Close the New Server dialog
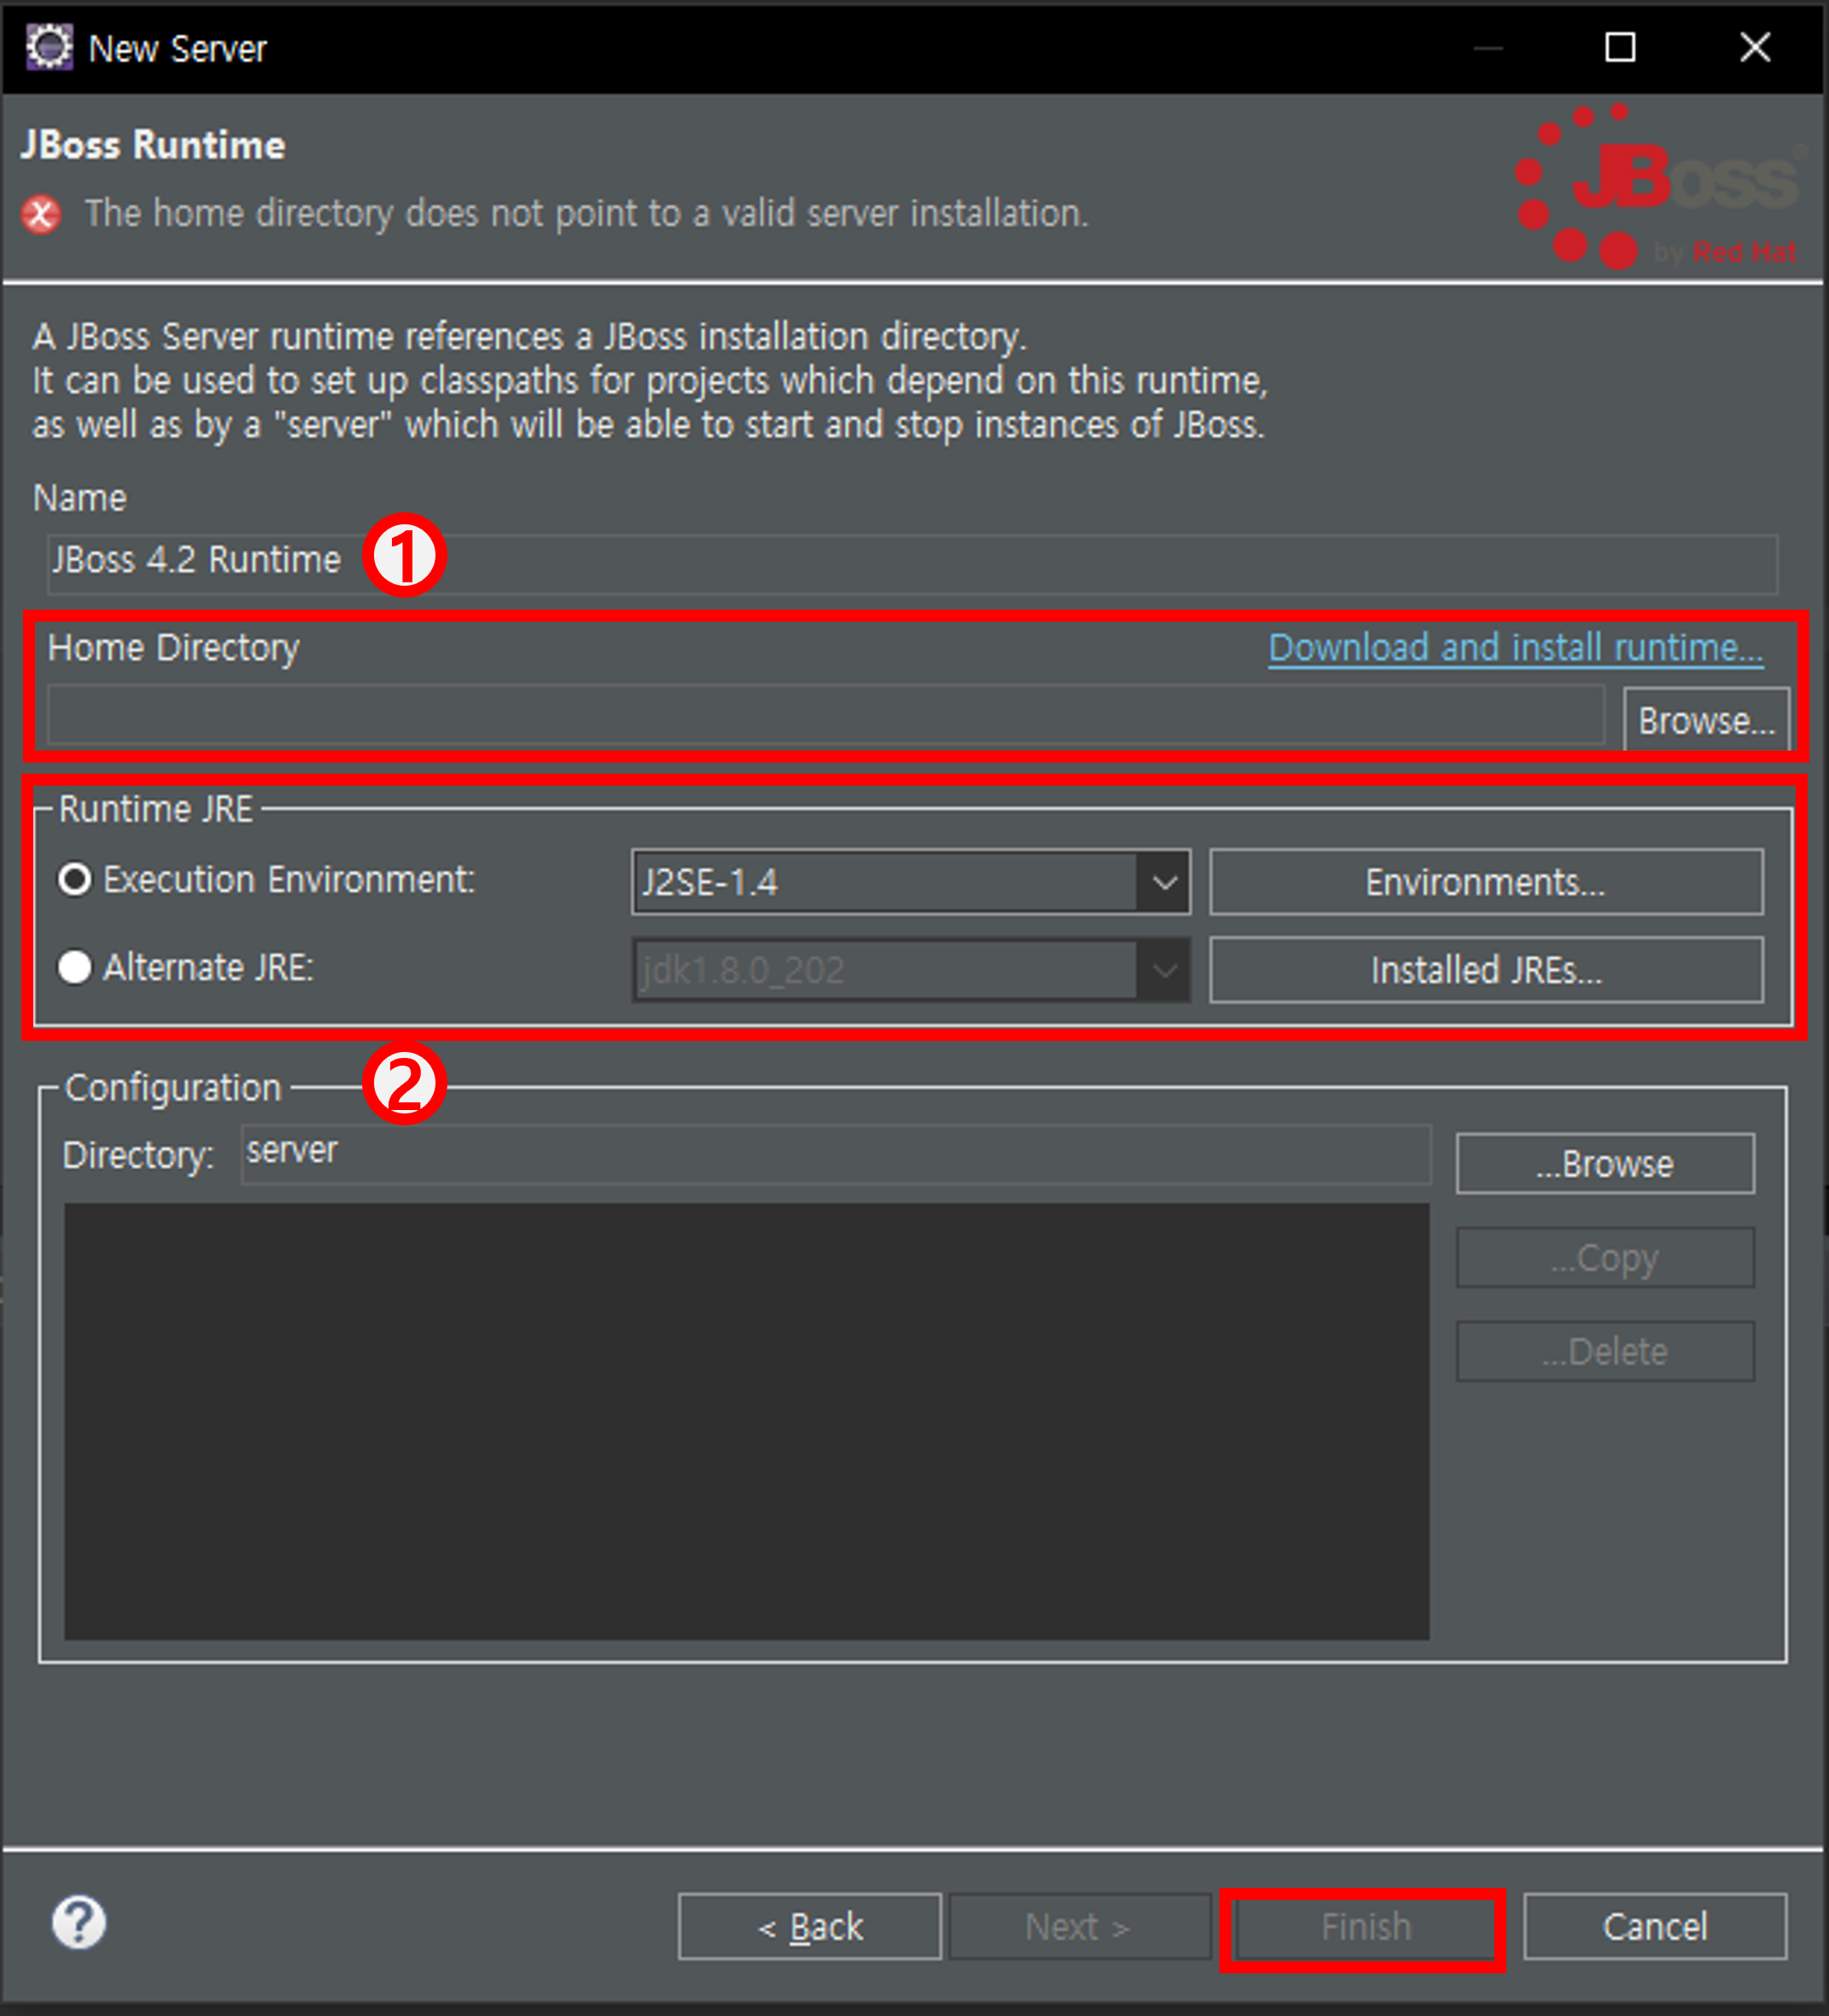The width and height of the screenshot is (1829, 2016). point(1755,47)
